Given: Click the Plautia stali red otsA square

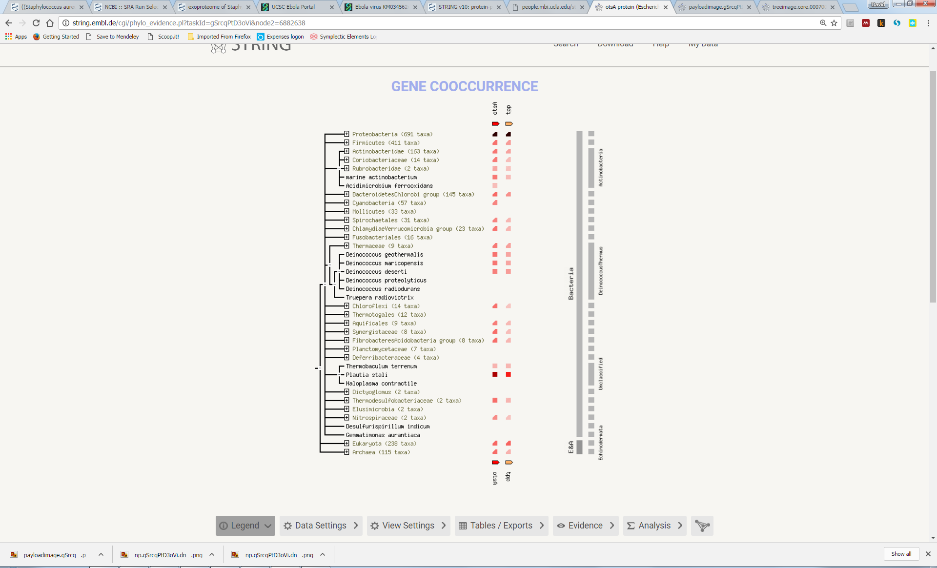Looking at the screenshot, I should [x=495, y=375].
